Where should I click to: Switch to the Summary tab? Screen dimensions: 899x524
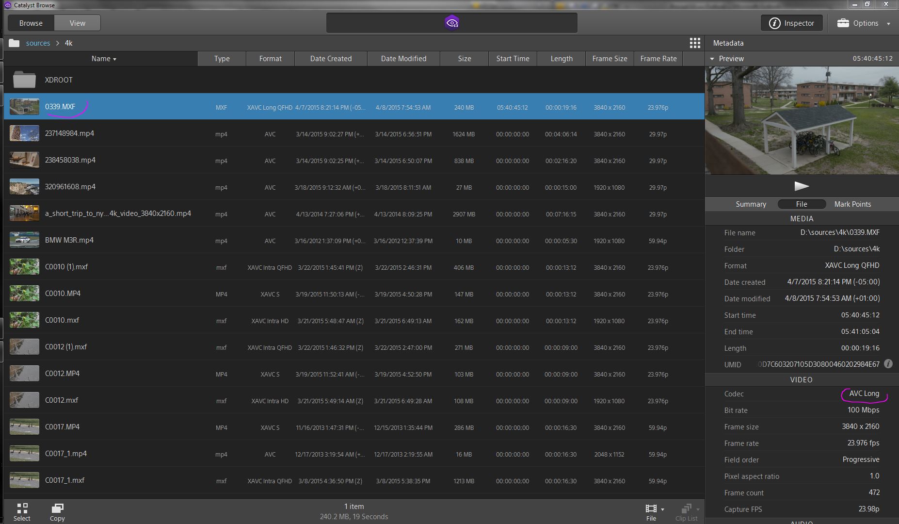[751, 204]
